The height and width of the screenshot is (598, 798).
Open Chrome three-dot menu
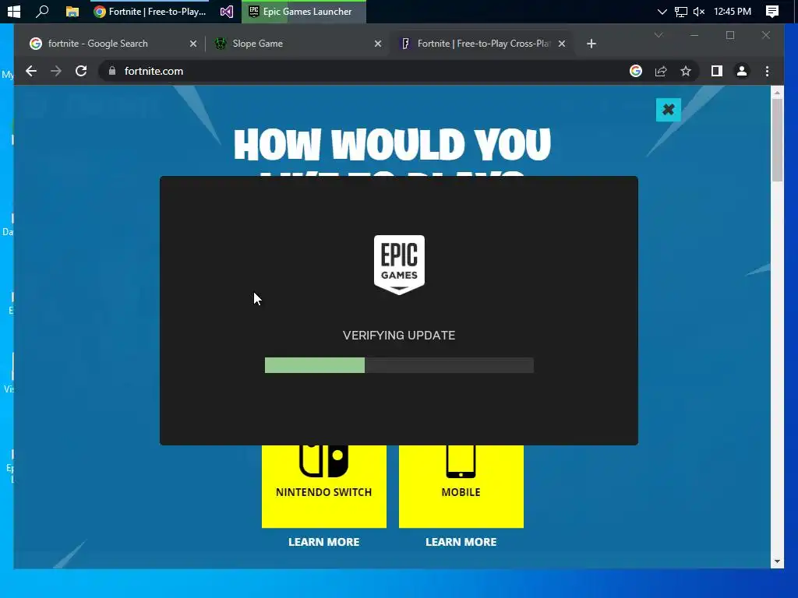767,71
